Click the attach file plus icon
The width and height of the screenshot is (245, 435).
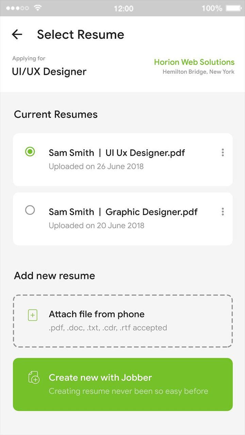(x=33, y=315)
